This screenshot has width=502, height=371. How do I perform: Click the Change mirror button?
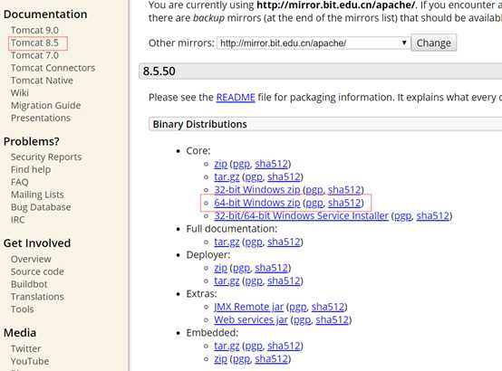[434, 43]
